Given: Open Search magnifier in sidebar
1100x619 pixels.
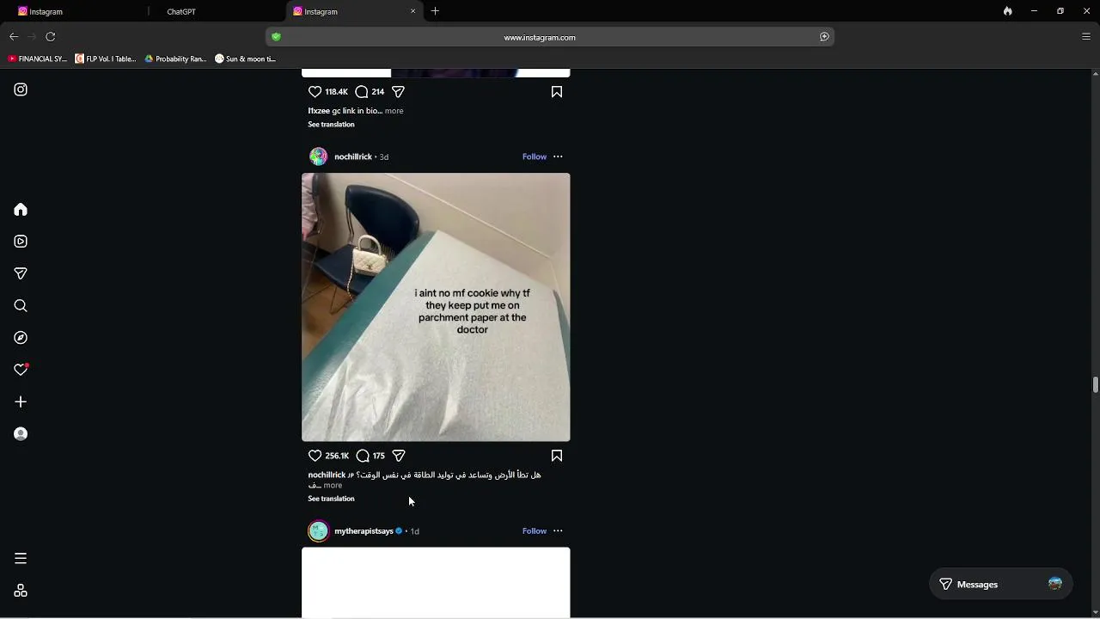Looking at the screenshot, I should pos(21,306).
